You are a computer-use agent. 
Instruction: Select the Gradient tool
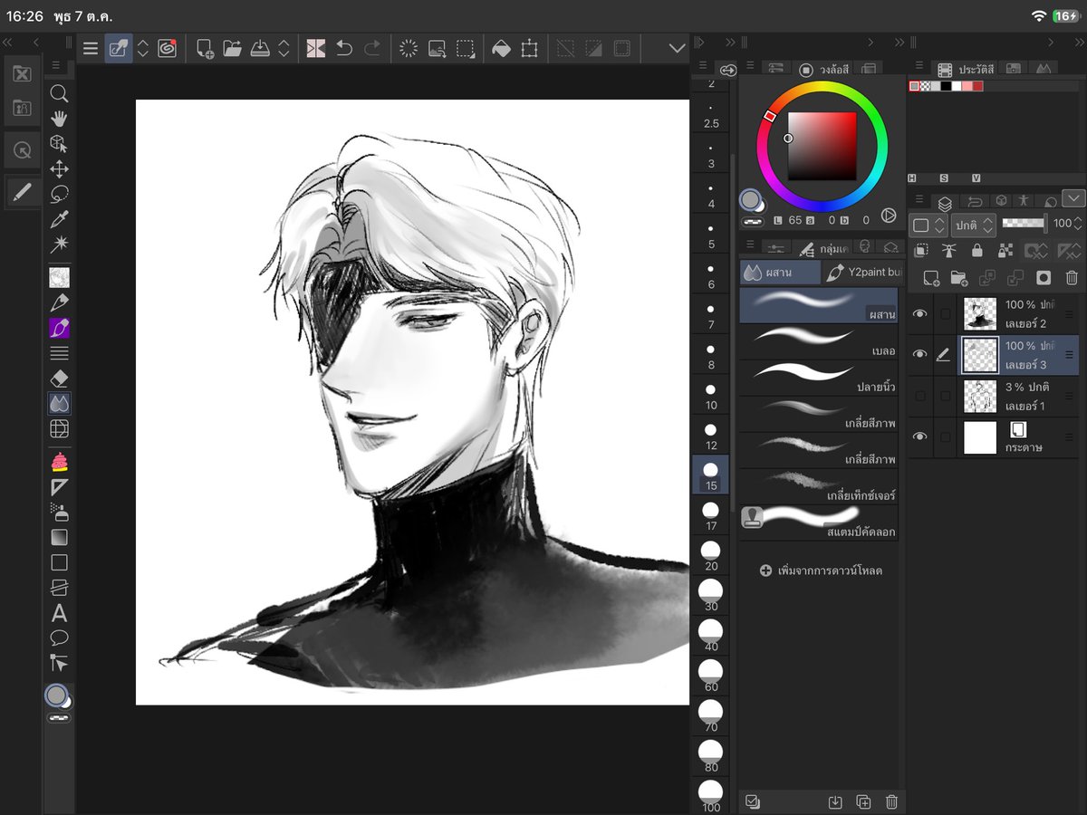click(x=59, y=538)
